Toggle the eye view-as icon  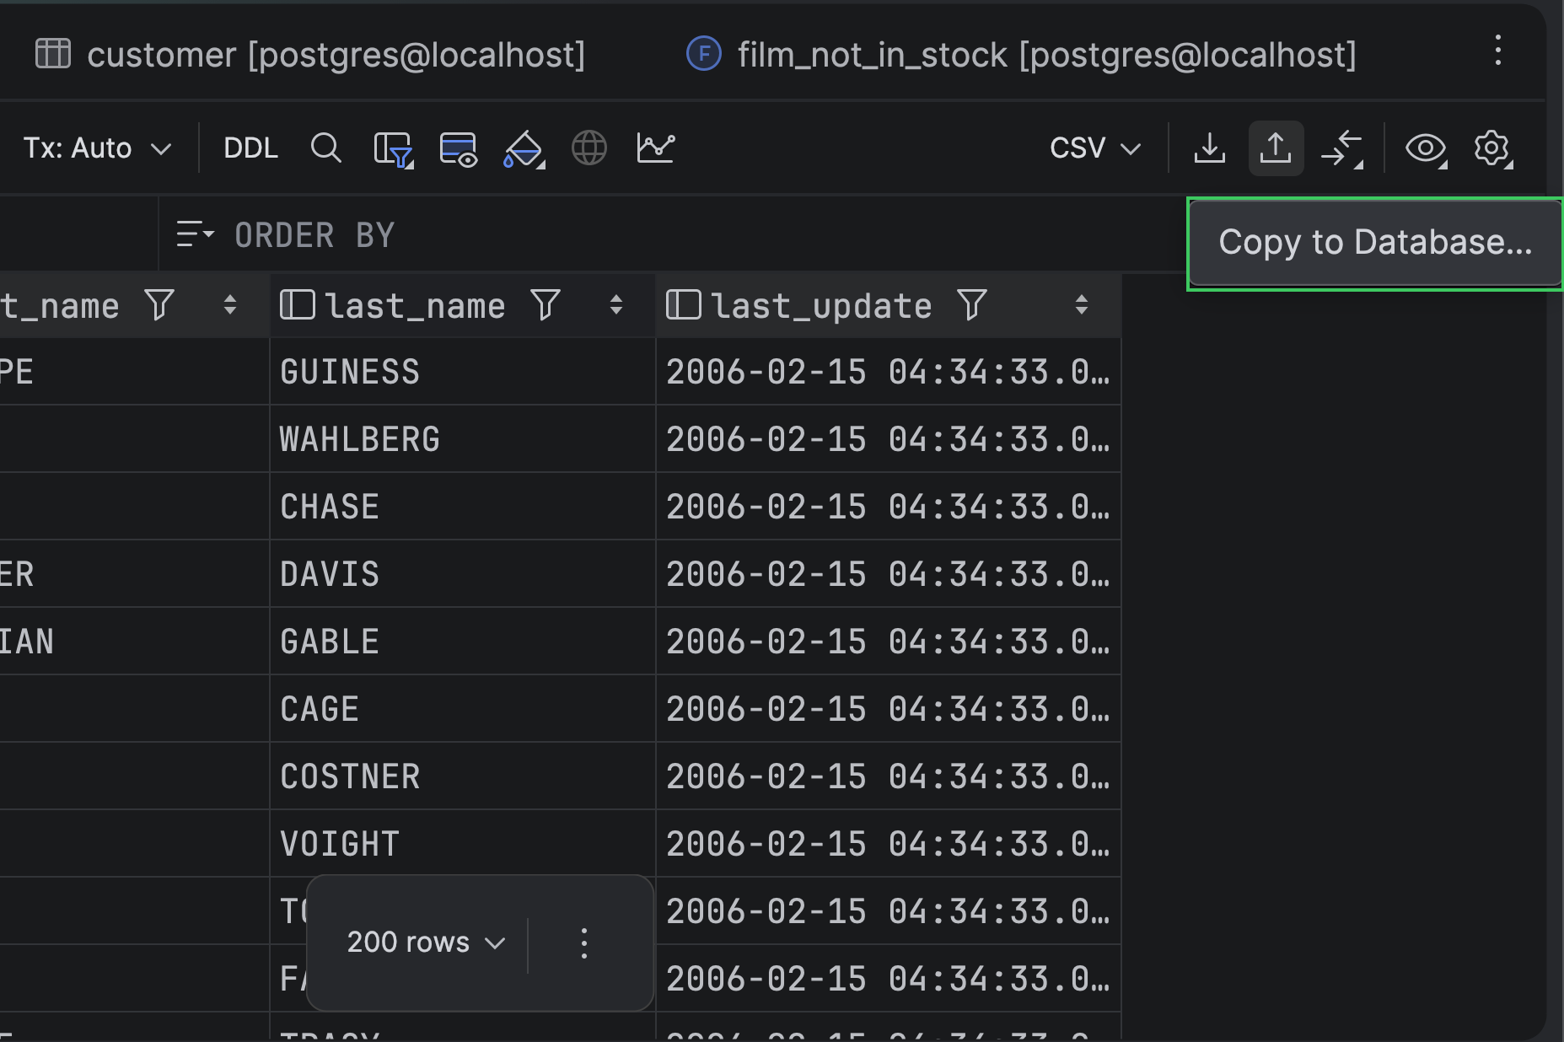click(1426, 149)
